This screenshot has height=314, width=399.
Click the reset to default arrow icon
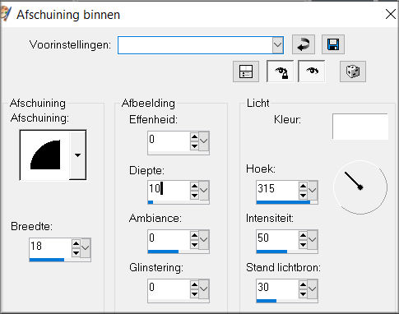click(x=304, y=44)
